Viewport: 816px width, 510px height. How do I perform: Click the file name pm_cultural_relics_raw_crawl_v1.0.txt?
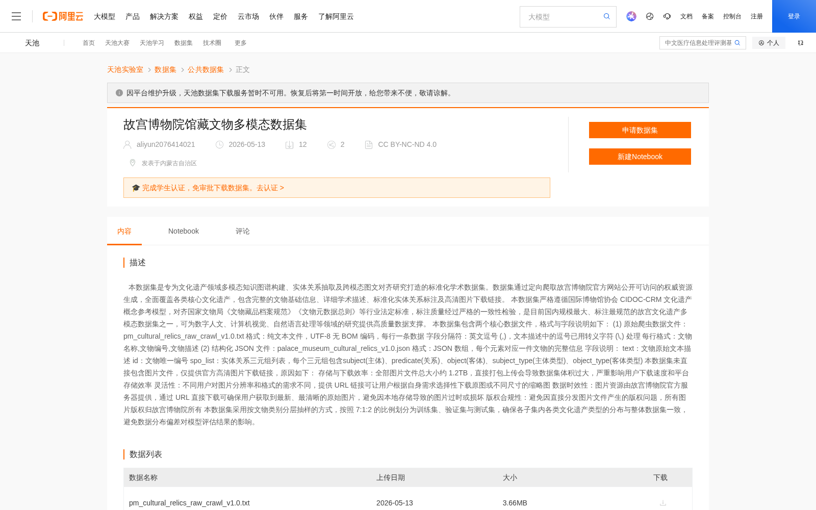189,503
